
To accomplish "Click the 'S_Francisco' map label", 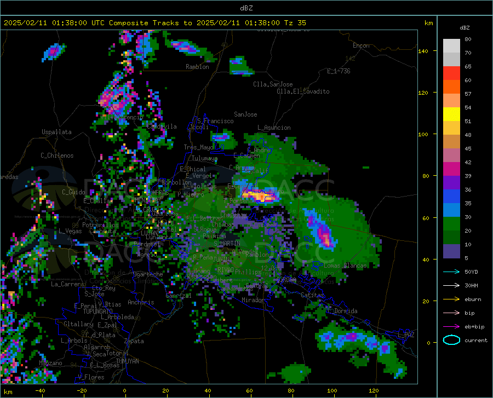I will 216,121.
